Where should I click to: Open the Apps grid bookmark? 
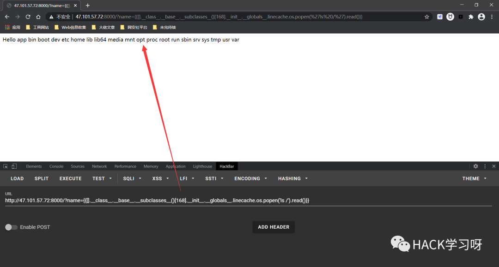[12, 27]
